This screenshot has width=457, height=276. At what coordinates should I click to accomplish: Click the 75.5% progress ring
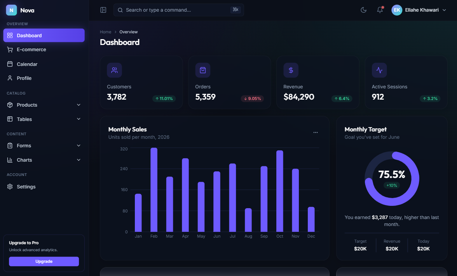tap(392, 179)
